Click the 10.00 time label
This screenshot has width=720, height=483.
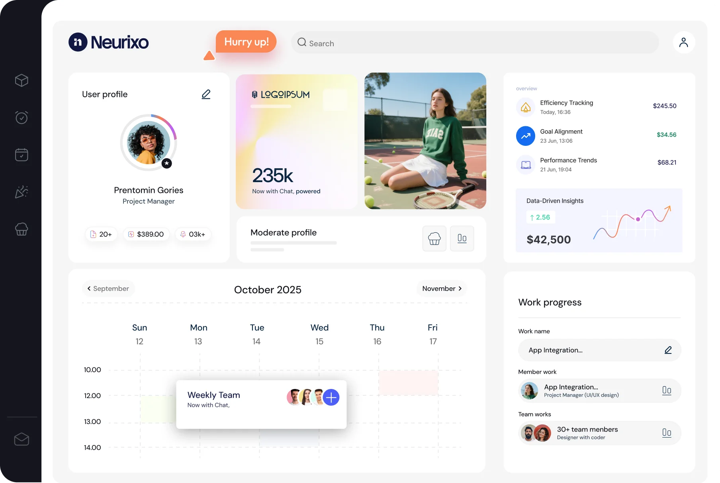coord(92,370)
